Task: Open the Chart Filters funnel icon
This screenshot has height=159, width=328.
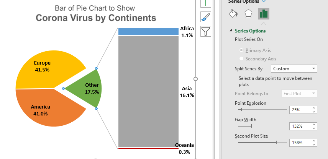Action: (x=206, y=31)
